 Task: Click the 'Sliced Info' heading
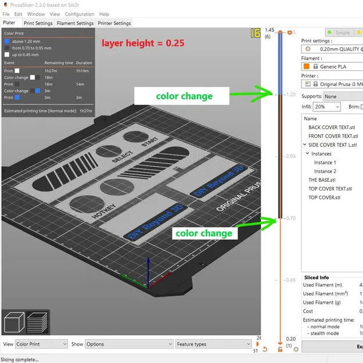317,278
